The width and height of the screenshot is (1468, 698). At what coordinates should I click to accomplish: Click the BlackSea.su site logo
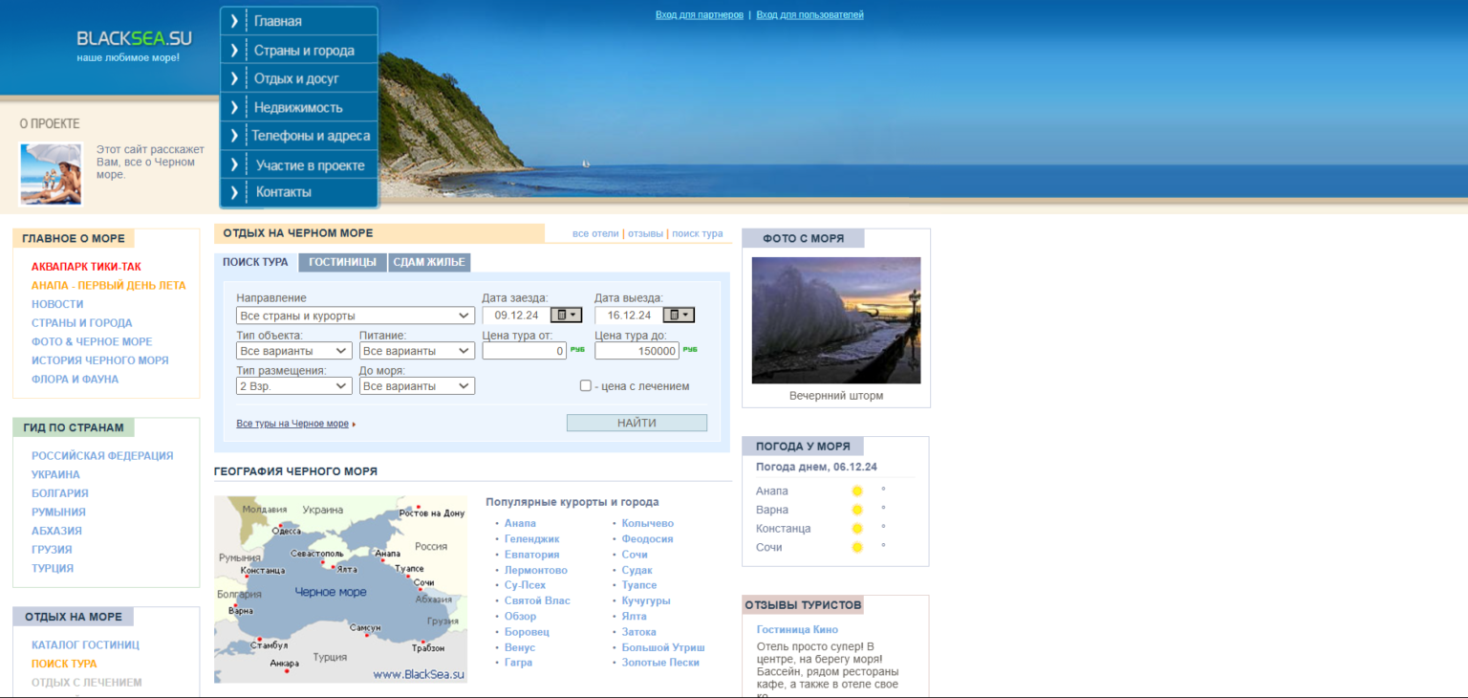coord(134,39)
